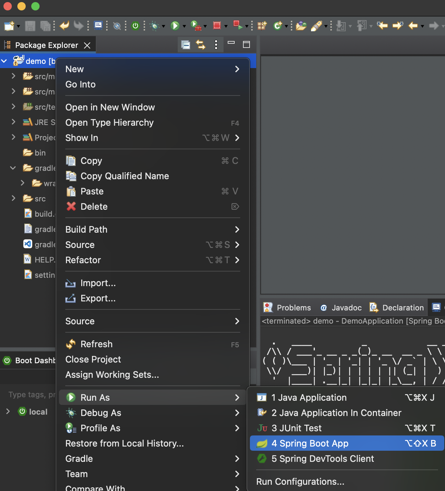Choose Go Into from context menu

pos(153,84)
